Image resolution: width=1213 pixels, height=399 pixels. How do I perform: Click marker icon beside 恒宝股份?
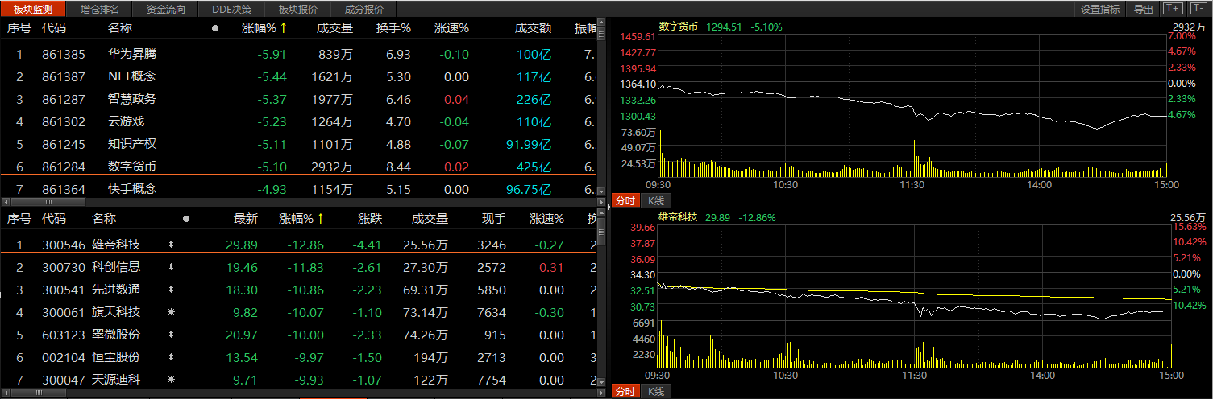pyautogui.click(x=170, y=357)
